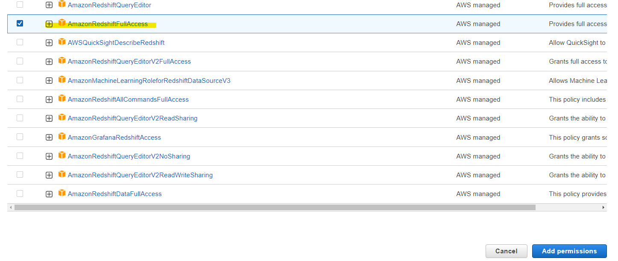Open the AmazonRedshiftFullAccess policy link
618x261 pixels.
(108, 24)
